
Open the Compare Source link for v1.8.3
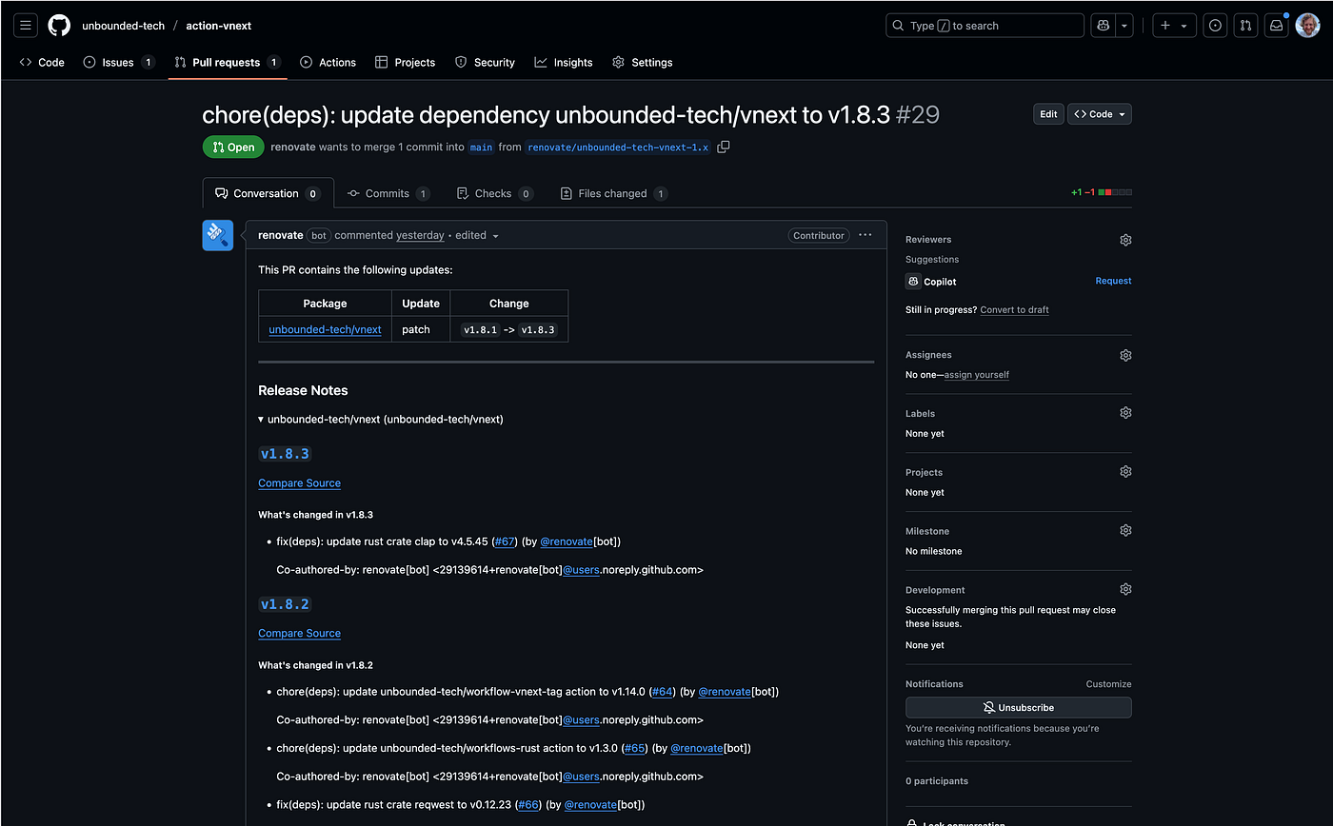click(299, 483)
